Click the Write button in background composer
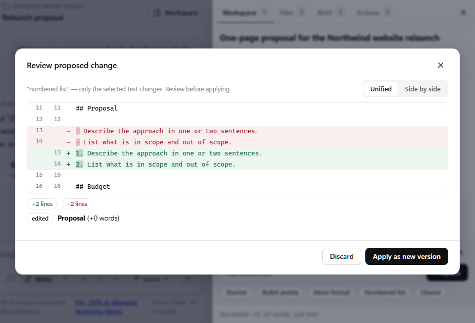The image size is (475, 323). [x=38, y=279]
